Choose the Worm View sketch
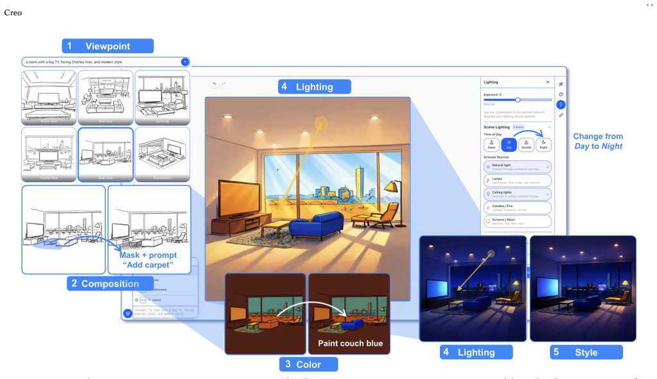657x379 pixels. click(49, 98)
